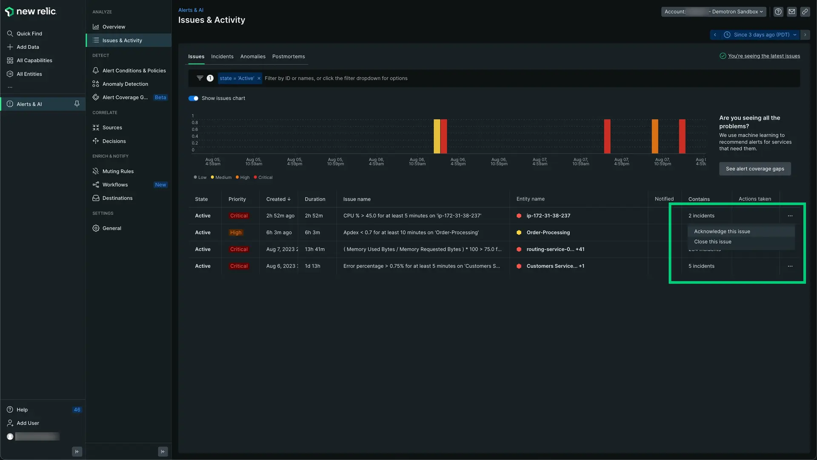Click the filter text input field

(x=530, y=78)
